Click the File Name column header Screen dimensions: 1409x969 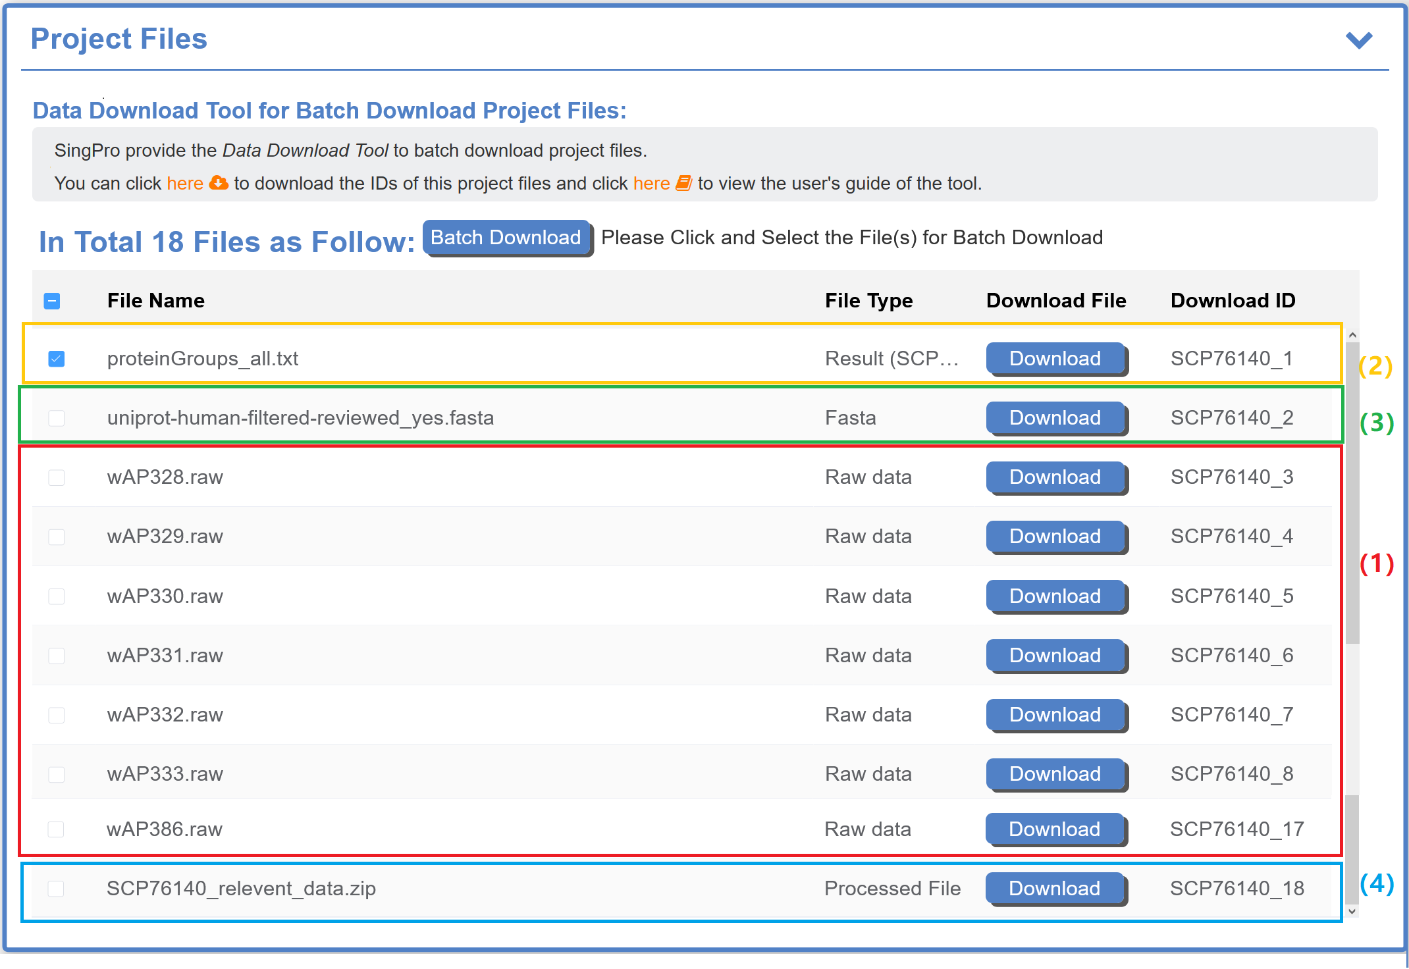[x=156, y=301]
